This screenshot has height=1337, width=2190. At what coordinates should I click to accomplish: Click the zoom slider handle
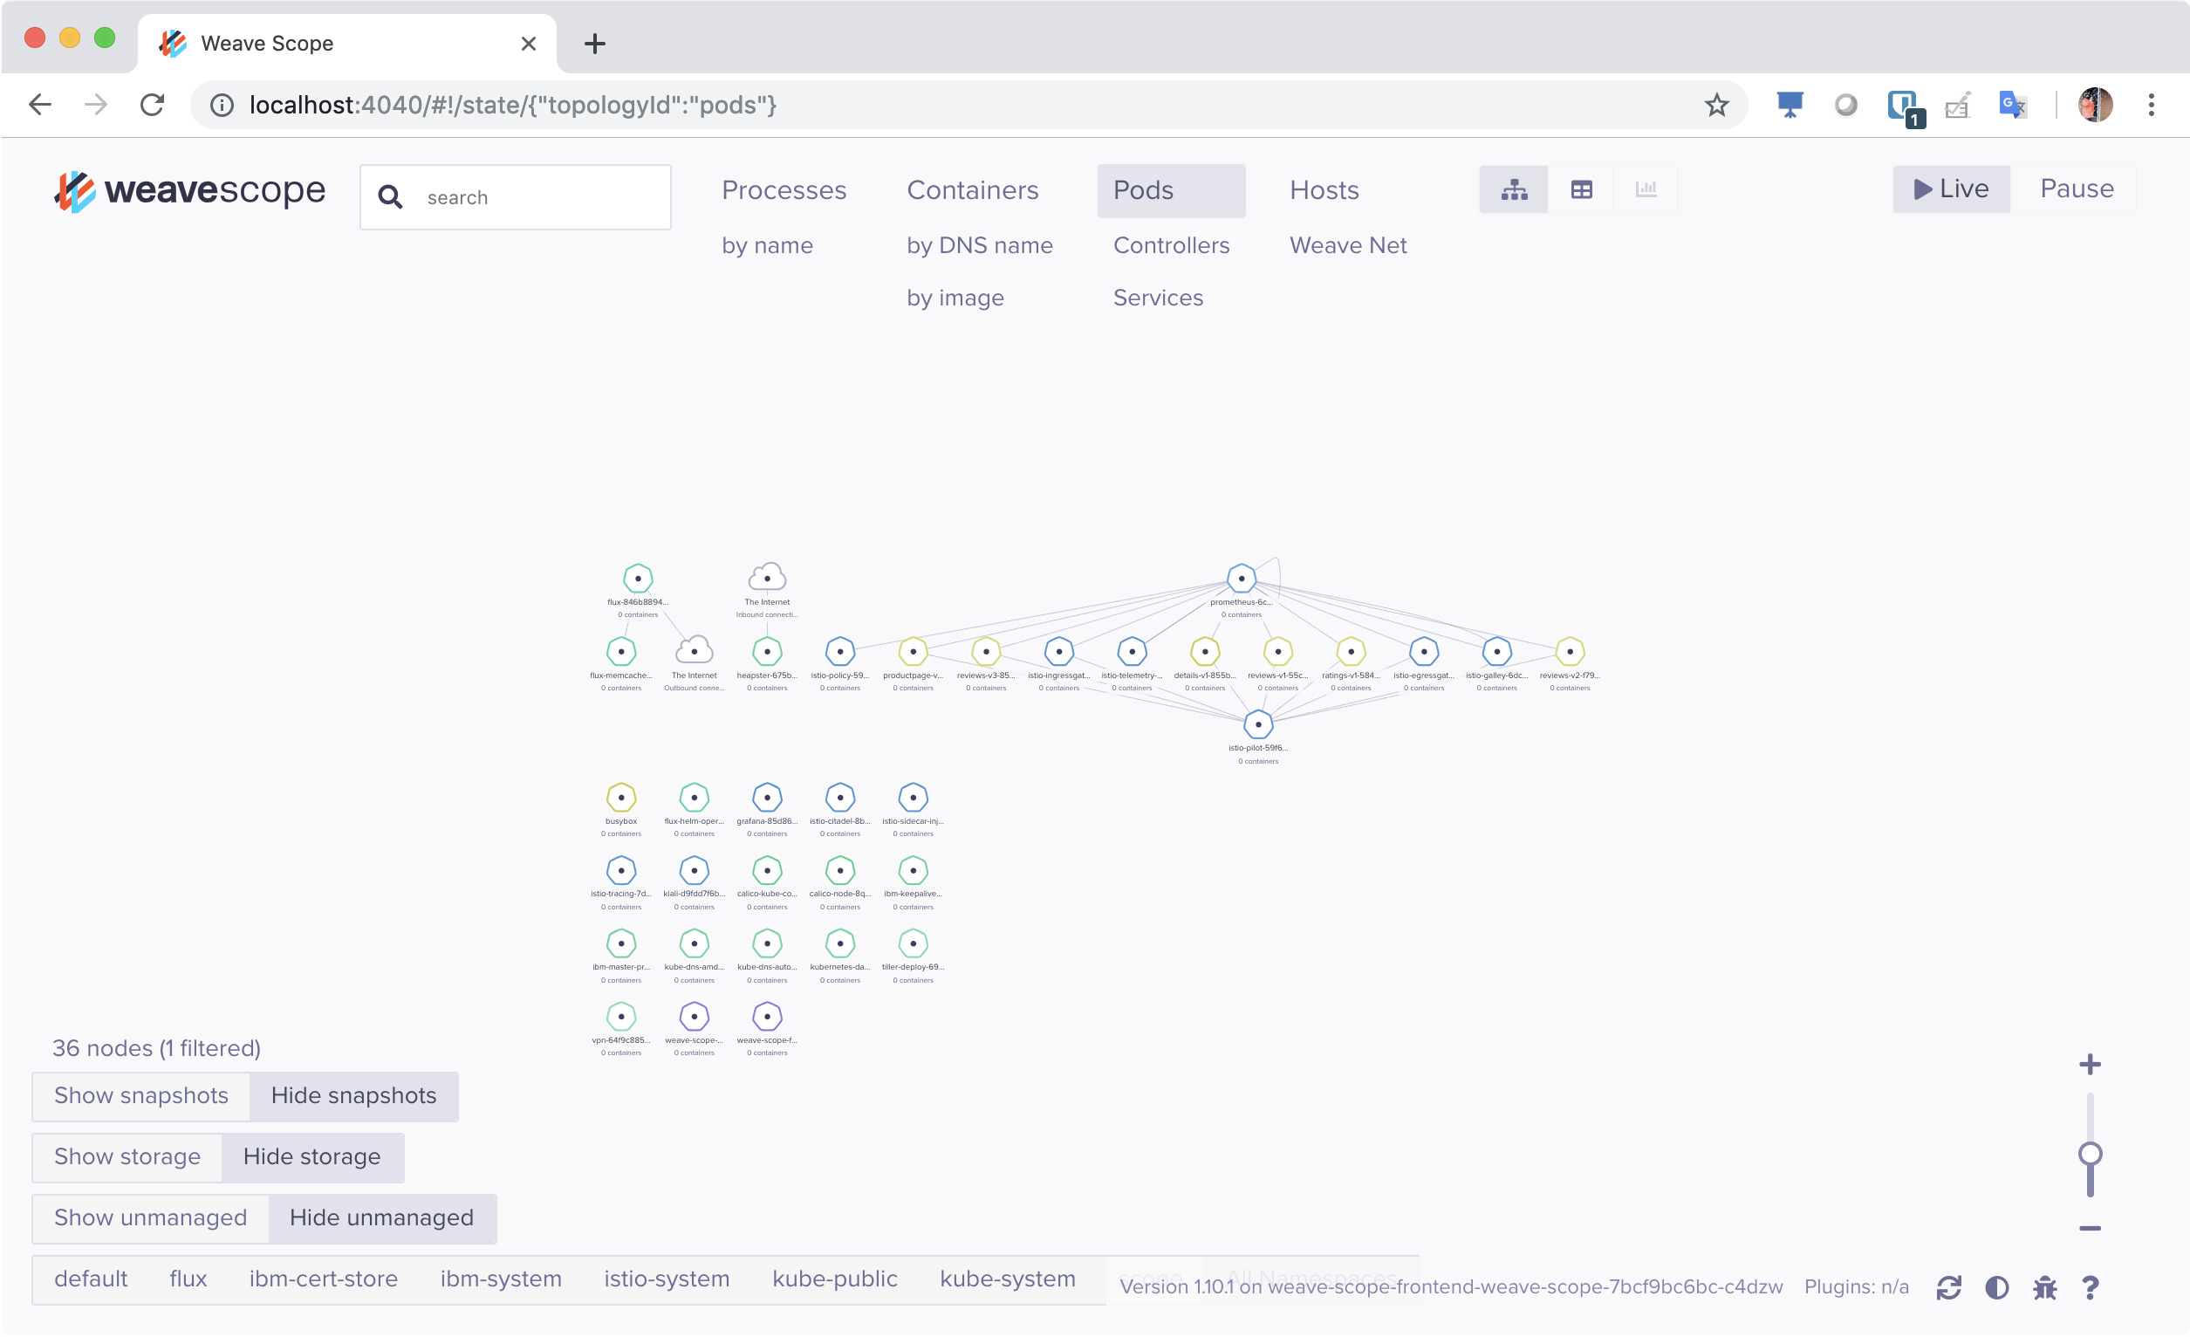click(x=2090, y=1154)
